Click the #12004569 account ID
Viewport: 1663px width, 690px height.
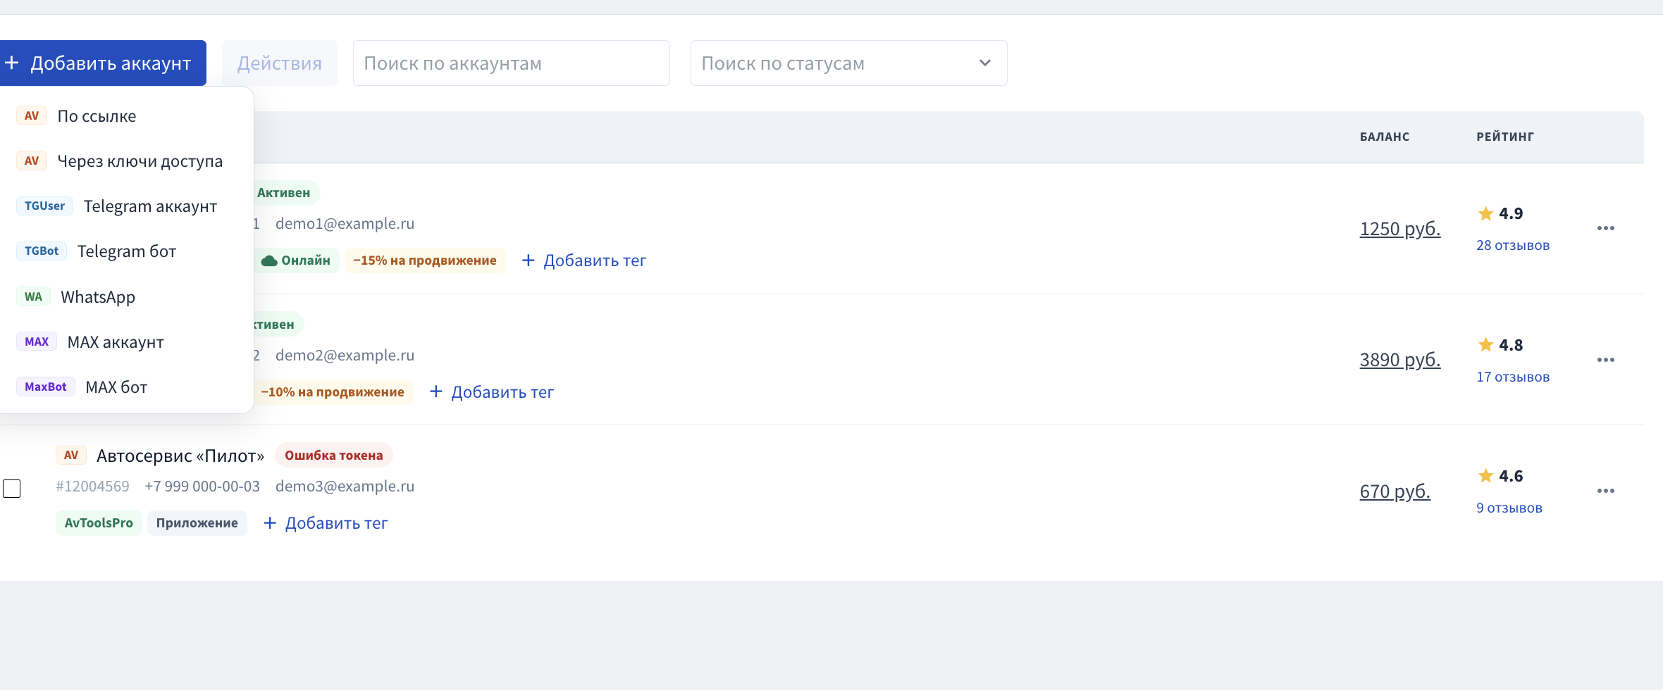click(92, 487)
